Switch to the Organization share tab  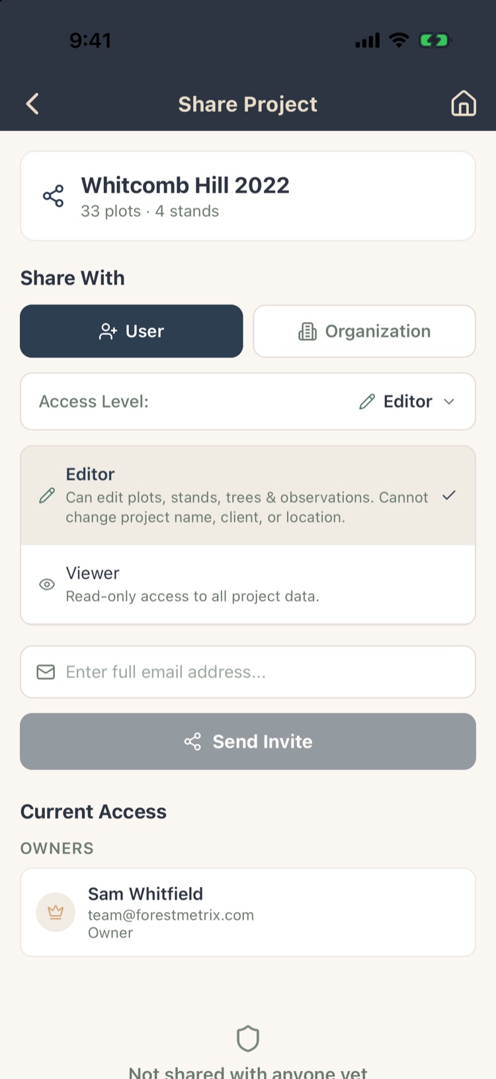pyautogui.click(x=364, y=331)
